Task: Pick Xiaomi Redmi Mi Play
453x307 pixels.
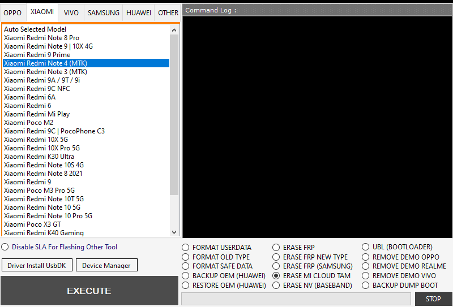Action: pos(86,114)
